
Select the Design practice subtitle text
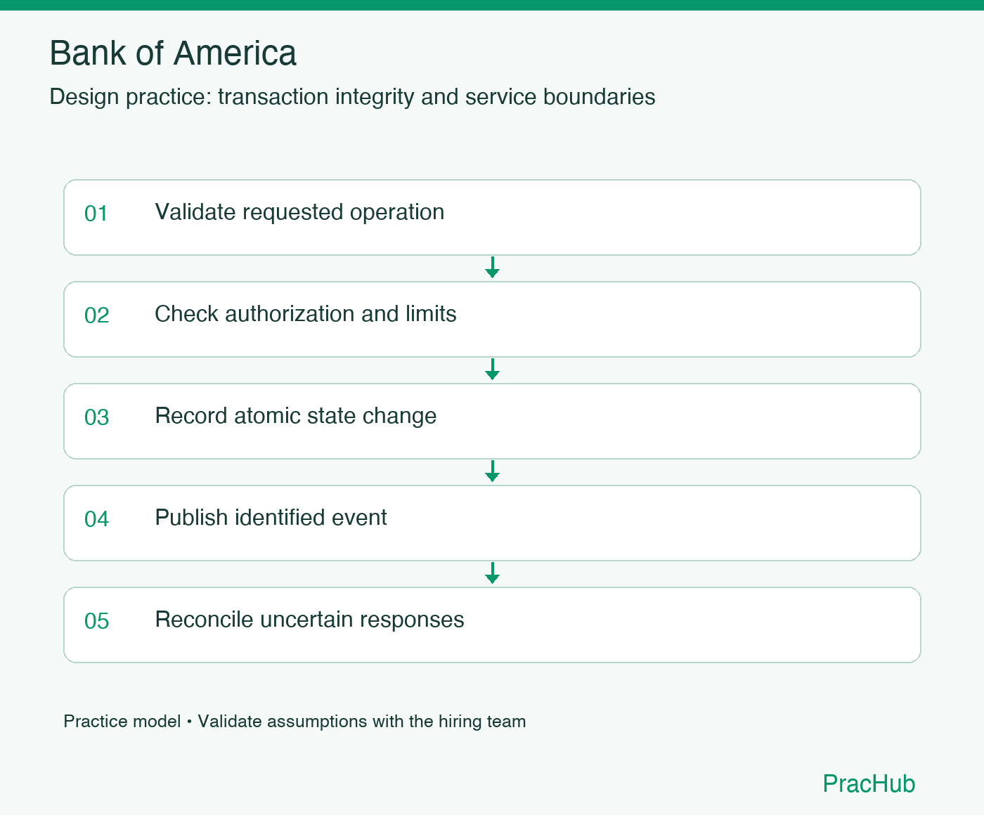pyautogui.click(x=352, y=97)
